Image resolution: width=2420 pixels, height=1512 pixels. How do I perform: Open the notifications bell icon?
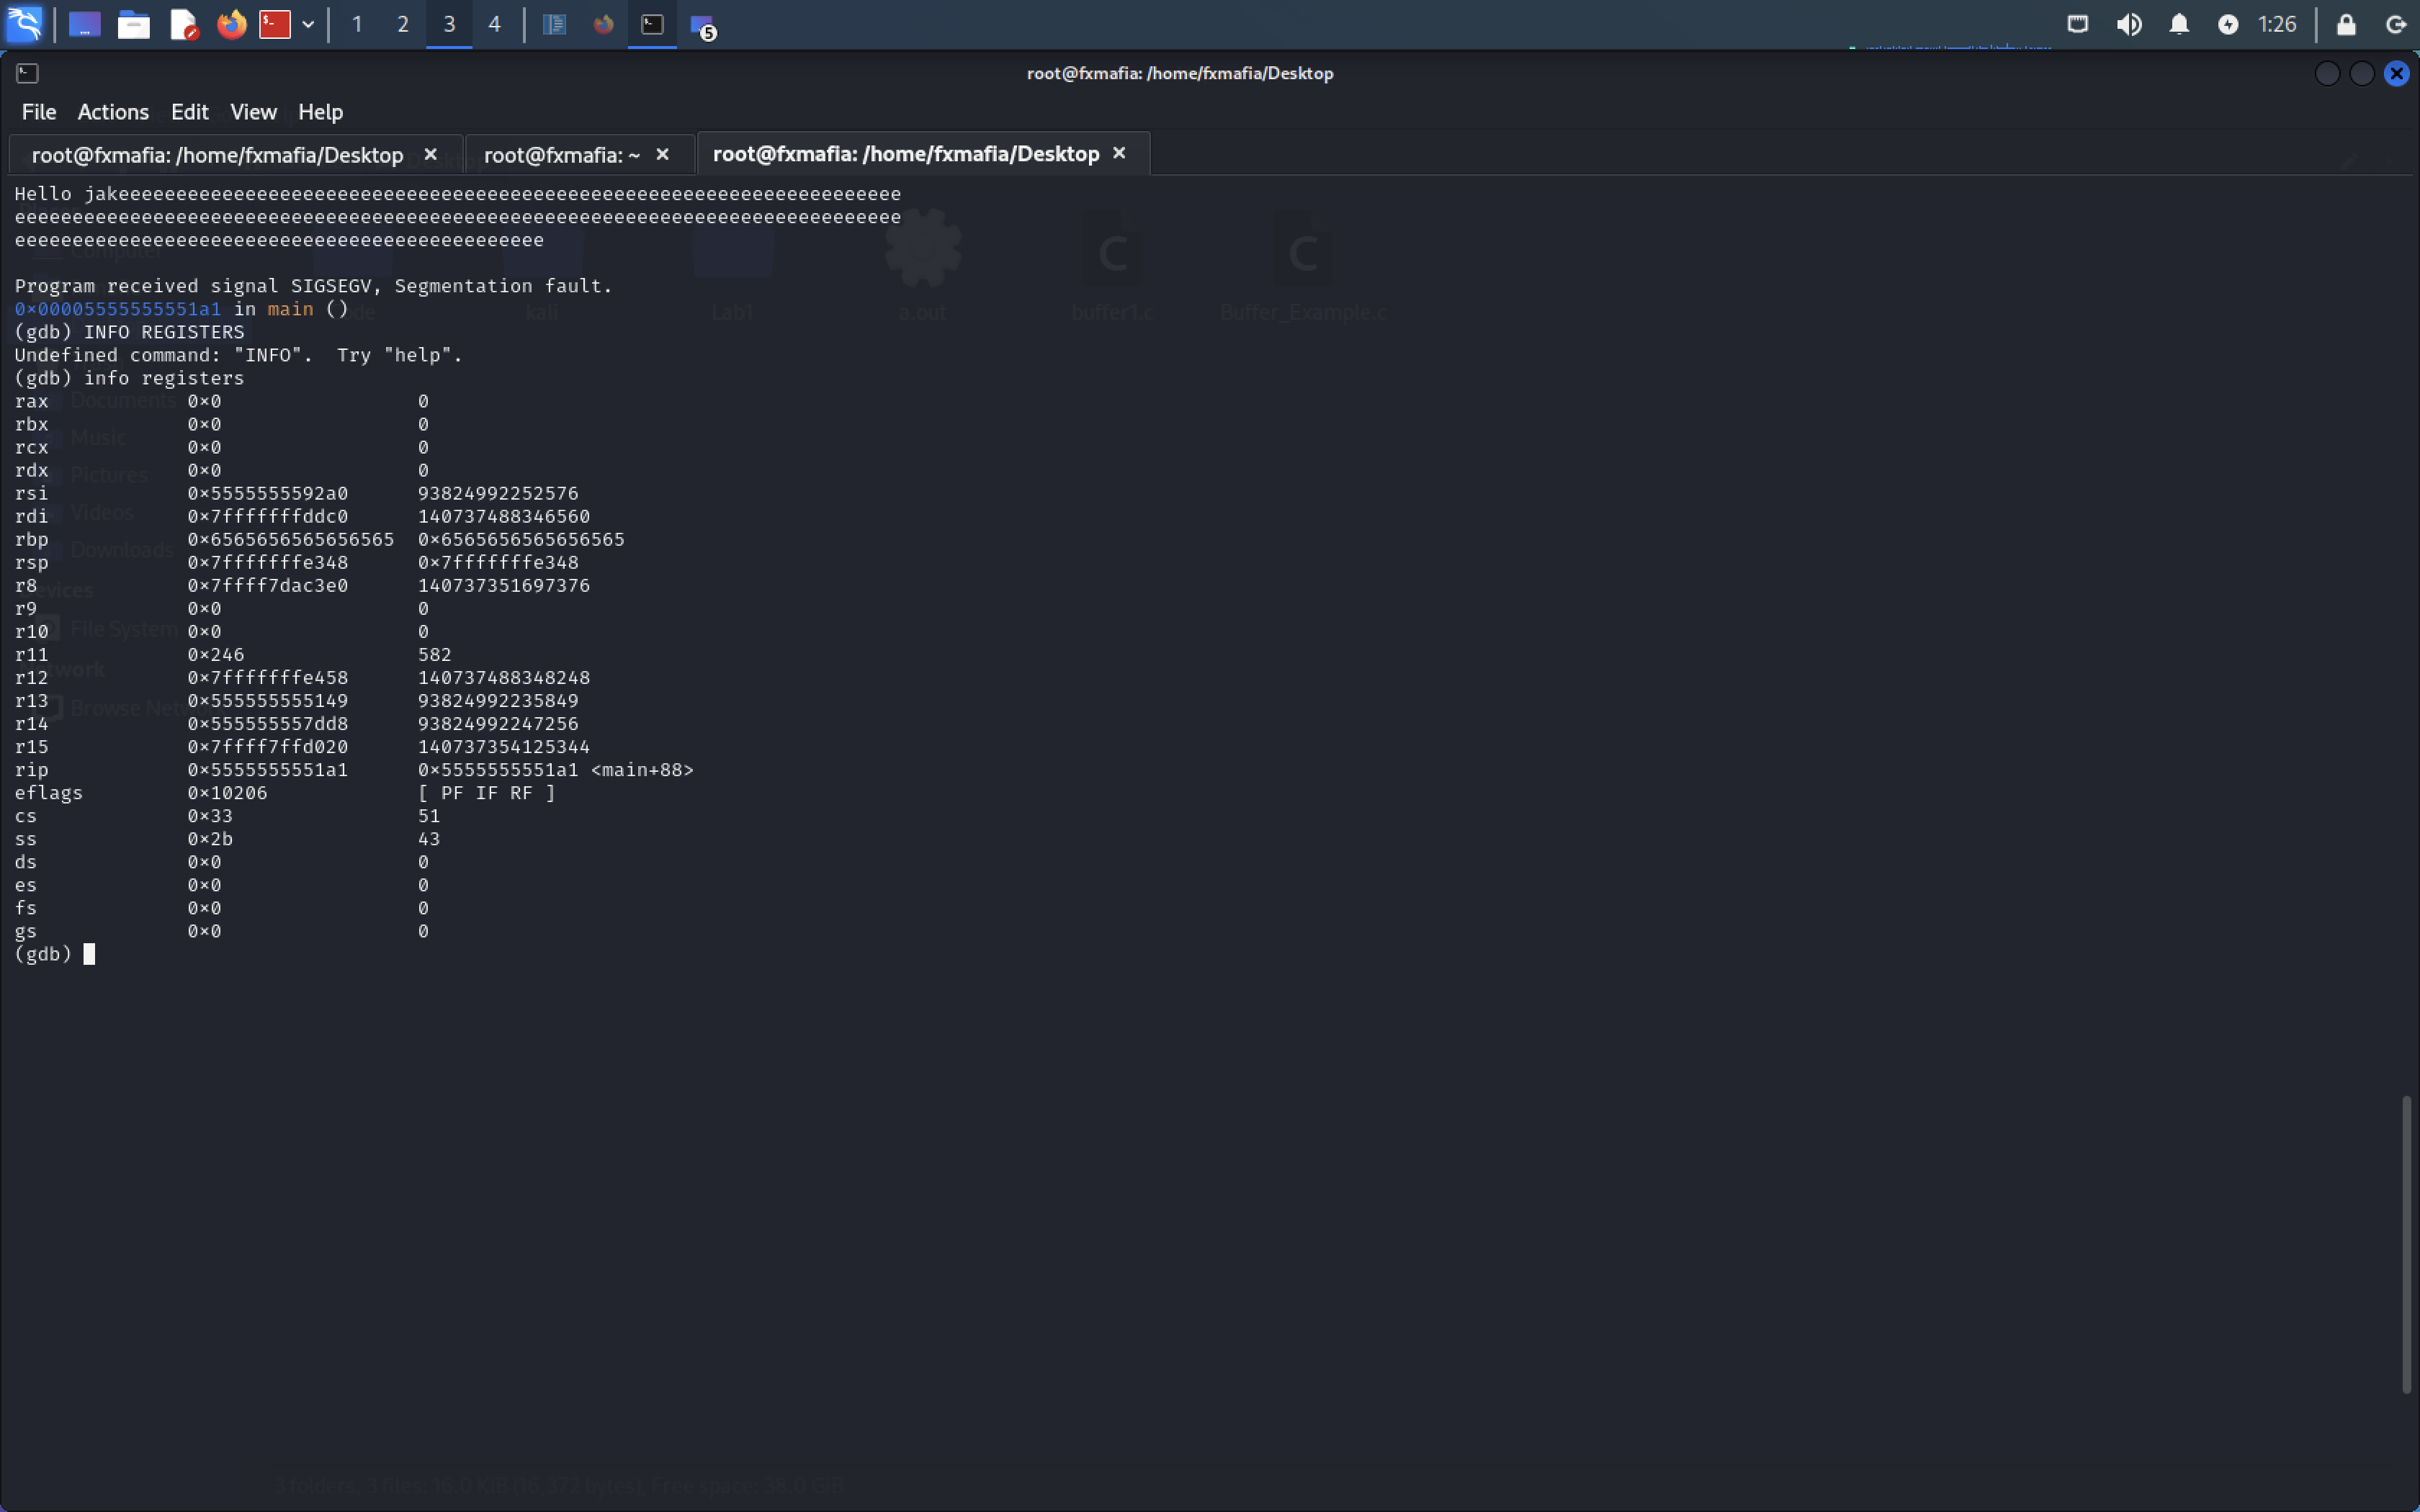pos(2180,24)
